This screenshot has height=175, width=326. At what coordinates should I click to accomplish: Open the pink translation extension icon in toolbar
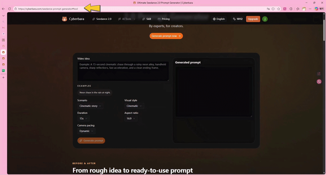[x=285, y=9]
